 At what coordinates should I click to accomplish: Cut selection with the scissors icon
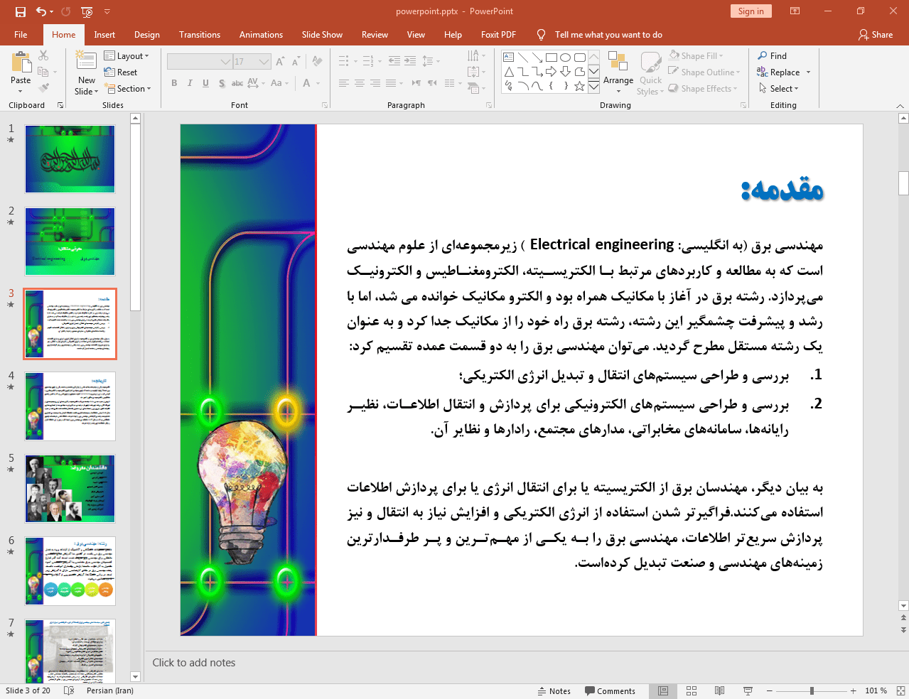[43, 55]
